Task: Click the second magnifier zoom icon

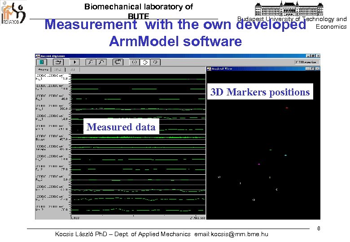Action: coord(101,62)
